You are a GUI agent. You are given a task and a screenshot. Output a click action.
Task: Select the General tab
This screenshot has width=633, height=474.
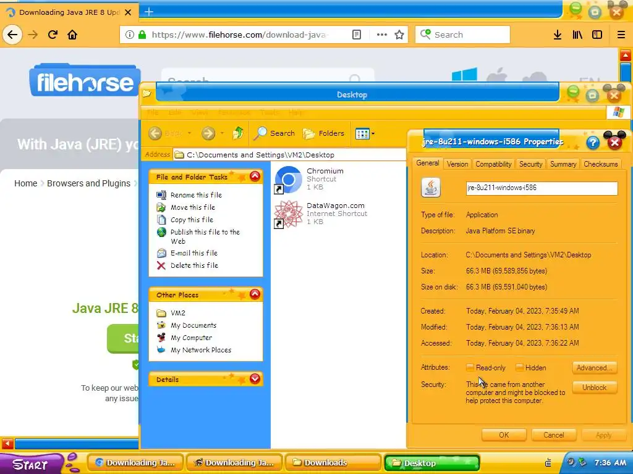point(428,163)
